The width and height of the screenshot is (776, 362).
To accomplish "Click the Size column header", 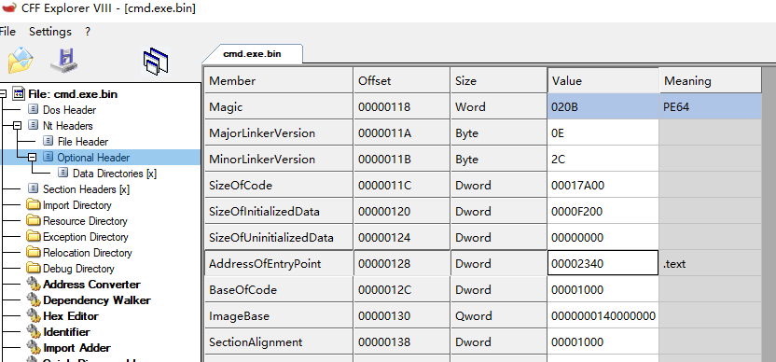I will pos(498,80).
